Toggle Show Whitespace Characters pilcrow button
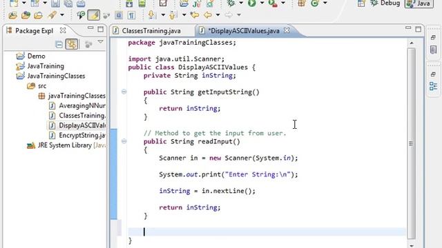The width and height of the screenshot is (442, 248). [131, 15]
